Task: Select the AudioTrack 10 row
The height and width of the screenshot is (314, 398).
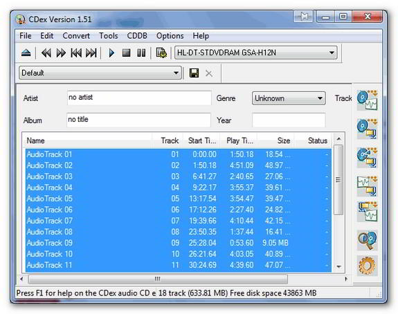Action: tap(178, 254)
